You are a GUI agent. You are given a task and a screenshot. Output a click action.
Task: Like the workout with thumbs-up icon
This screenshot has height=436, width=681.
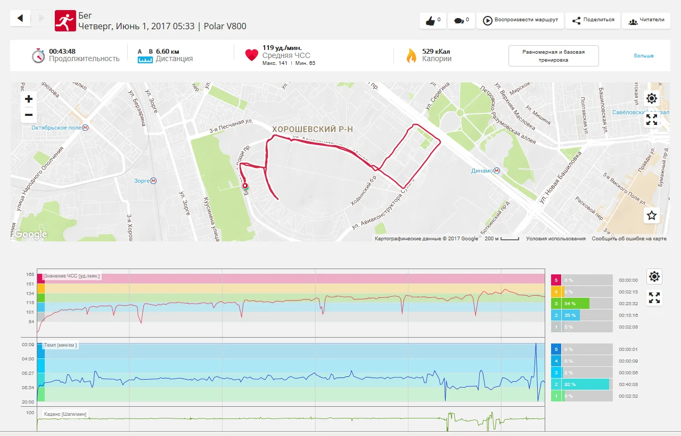point(432,21)
